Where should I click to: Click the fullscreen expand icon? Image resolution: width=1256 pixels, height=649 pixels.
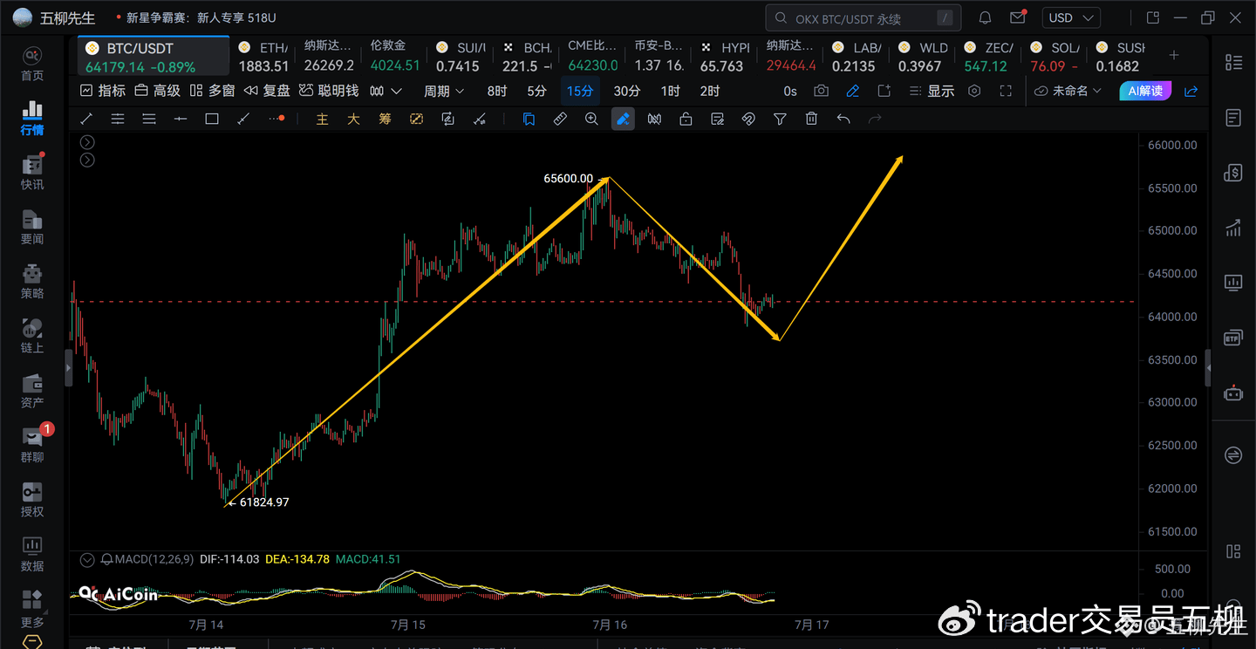tap(1006, 91)
